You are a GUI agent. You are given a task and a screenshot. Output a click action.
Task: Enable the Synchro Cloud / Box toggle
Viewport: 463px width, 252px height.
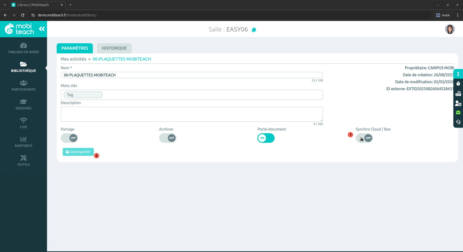point(364,138)
